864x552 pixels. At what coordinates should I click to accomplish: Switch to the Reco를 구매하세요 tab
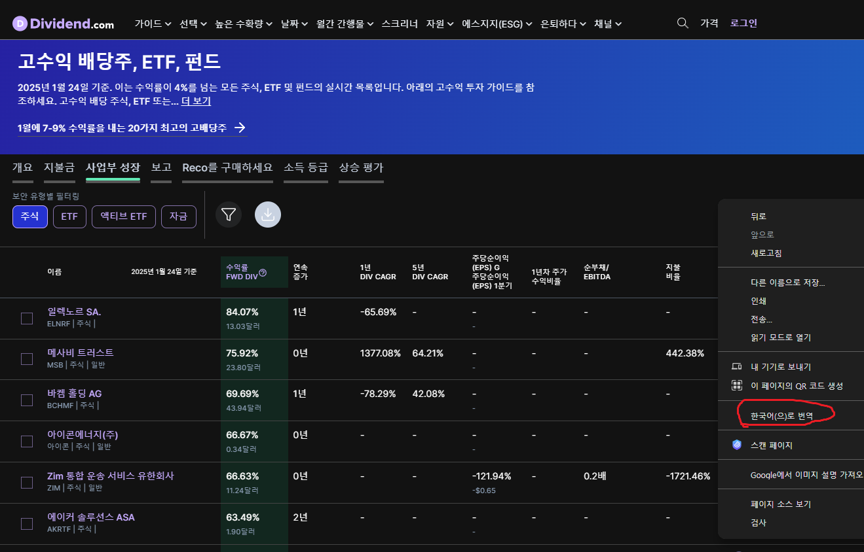tap(227, 167)
